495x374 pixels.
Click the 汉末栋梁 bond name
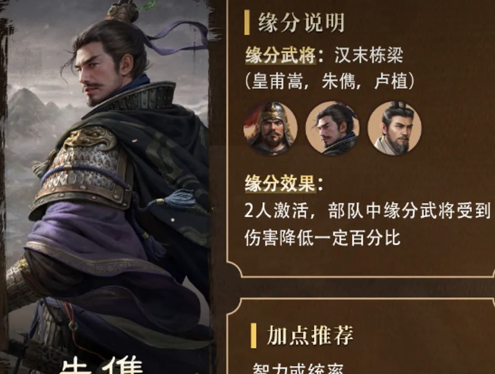pos(369,55)
